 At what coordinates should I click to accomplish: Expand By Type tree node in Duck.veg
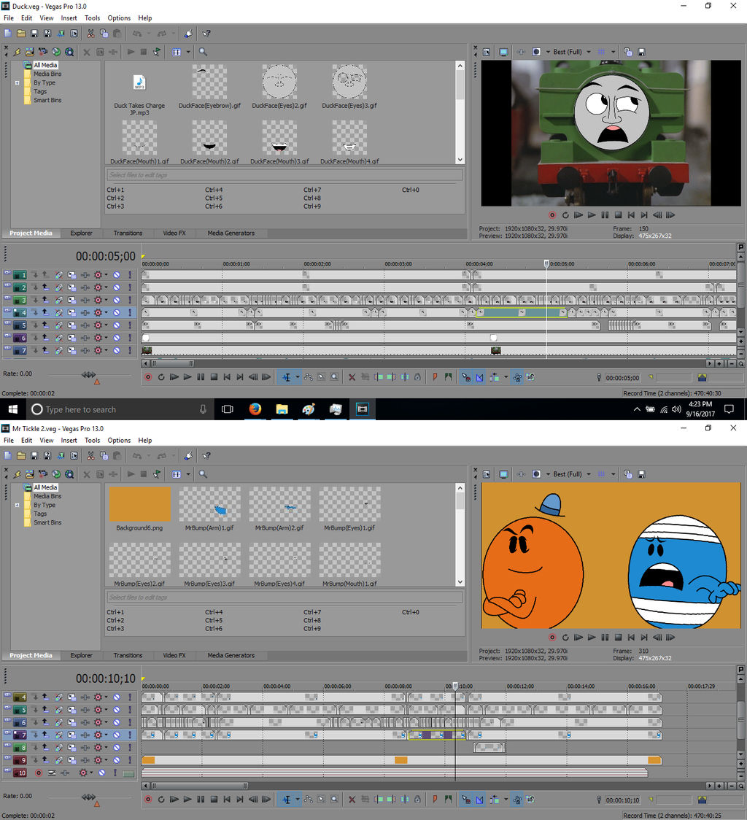click(x=18, y=82)
